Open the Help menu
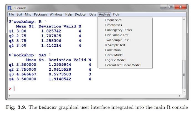The image size is (194, 116). tap(68, 14)
